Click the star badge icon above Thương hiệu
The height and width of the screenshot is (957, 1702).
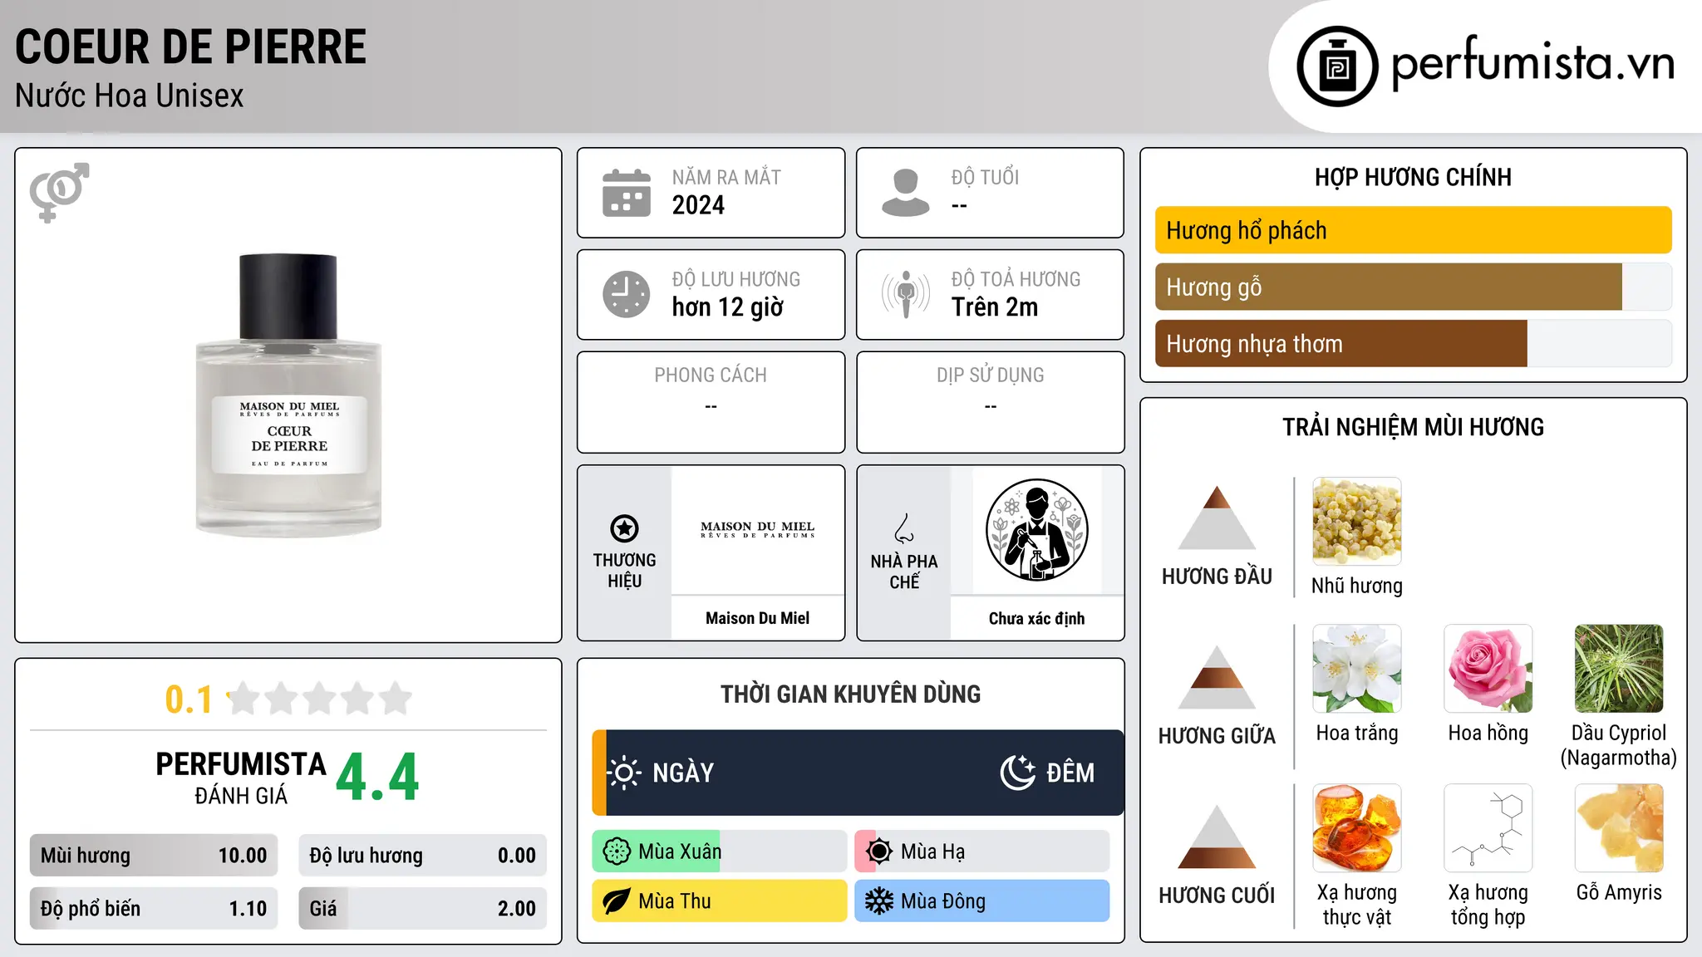[x=624, y=528]
